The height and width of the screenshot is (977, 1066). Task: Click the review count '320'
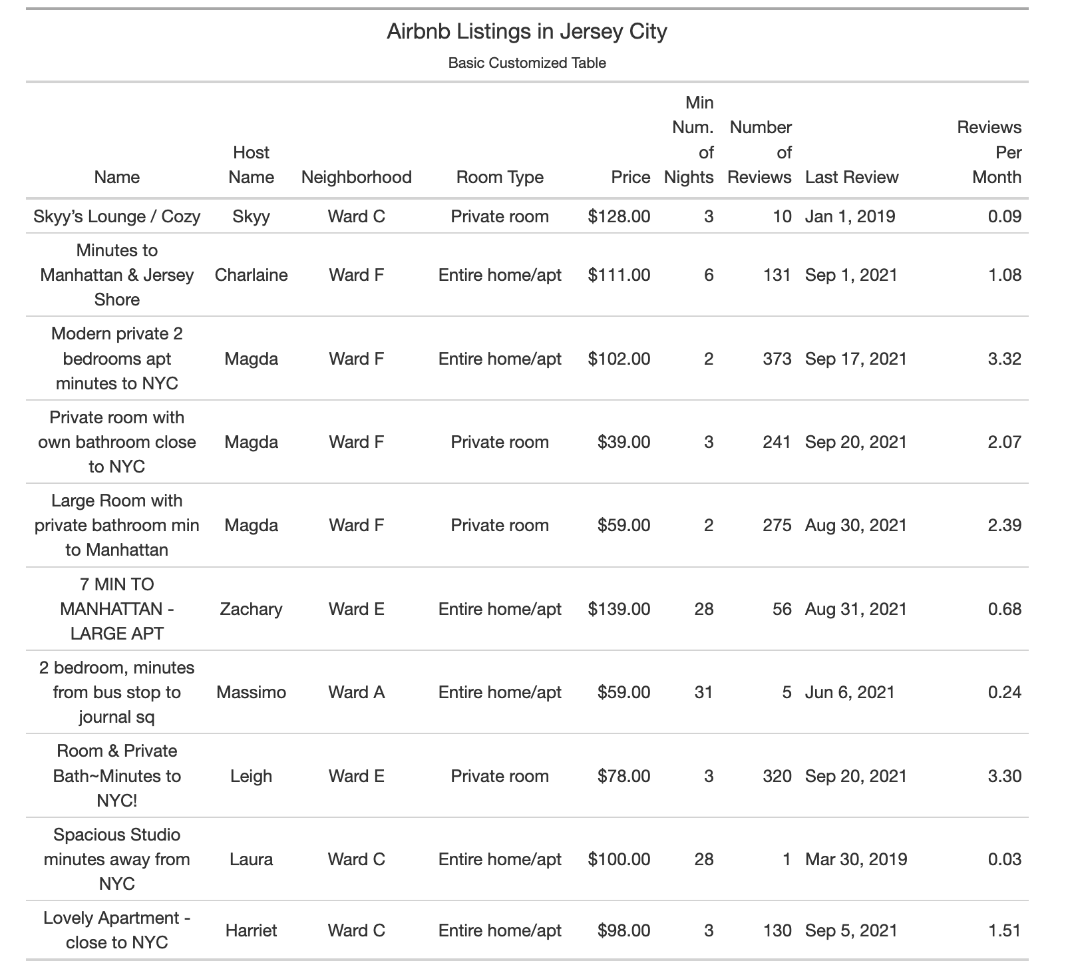point(777,776)
